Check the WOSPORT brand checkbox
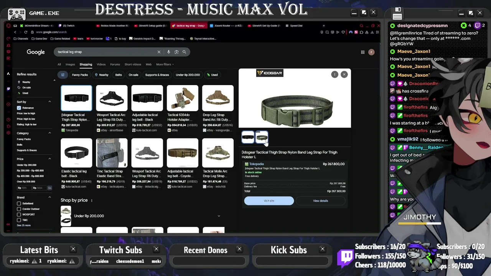This screenshot has width=491, height=276. tap(19, 215)
